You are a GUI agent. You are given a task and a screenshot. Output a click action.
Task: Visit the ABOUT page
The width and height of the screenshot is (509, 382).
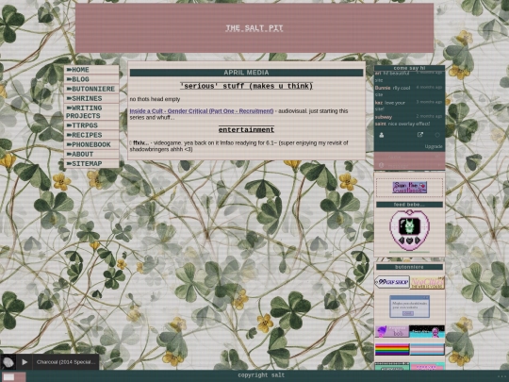click(91, 155)
